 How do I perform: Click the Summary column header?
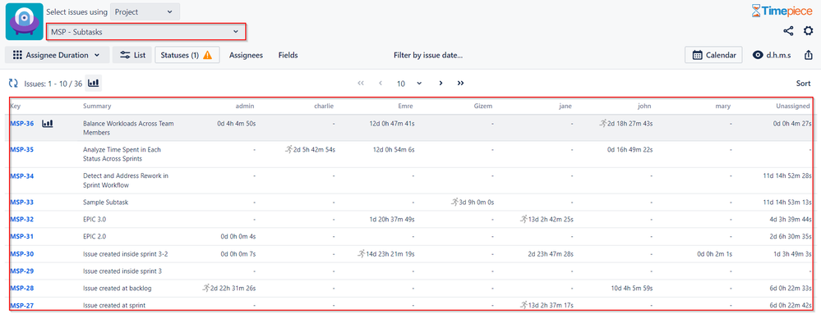click(x=97, y=106)
